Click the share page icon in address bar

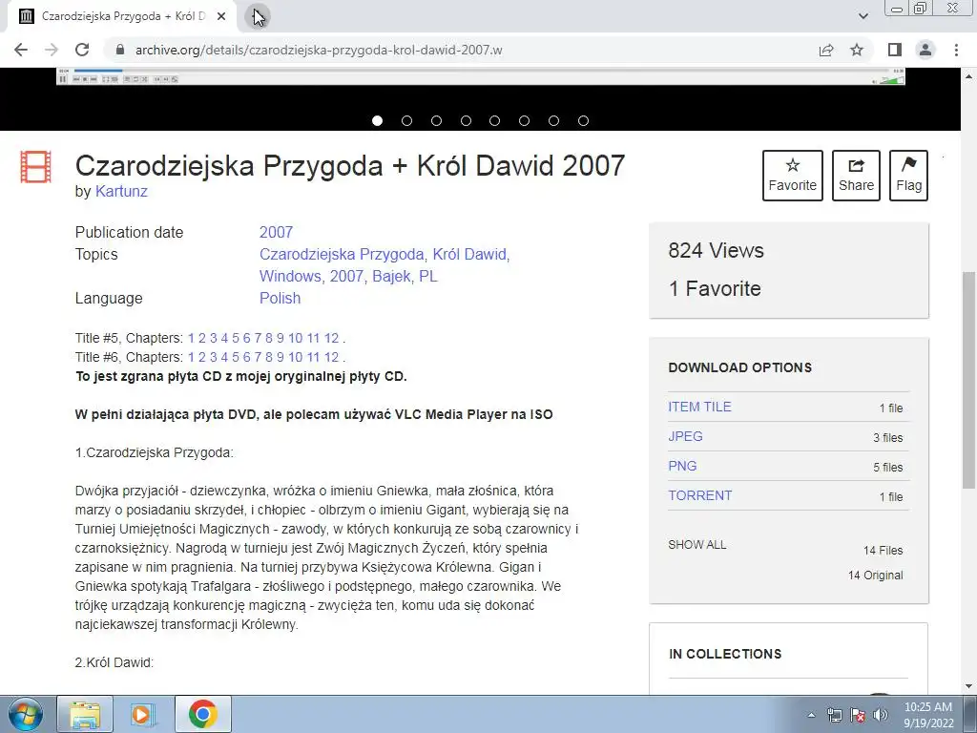(825, 50)
